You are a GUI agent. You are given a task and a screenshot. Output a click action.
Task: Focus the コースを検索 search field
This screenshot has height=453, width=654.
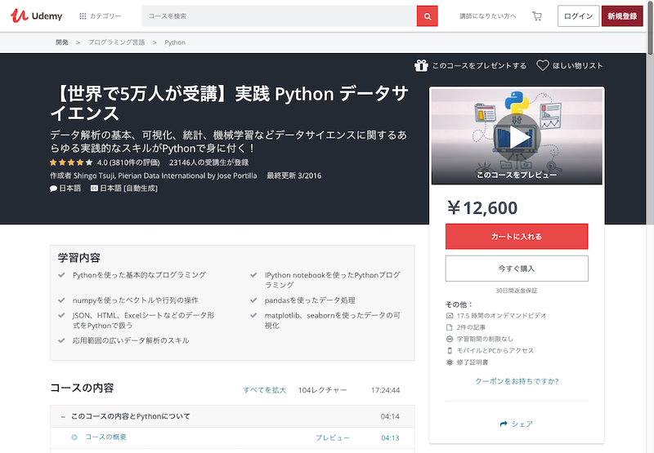(279, 16)
